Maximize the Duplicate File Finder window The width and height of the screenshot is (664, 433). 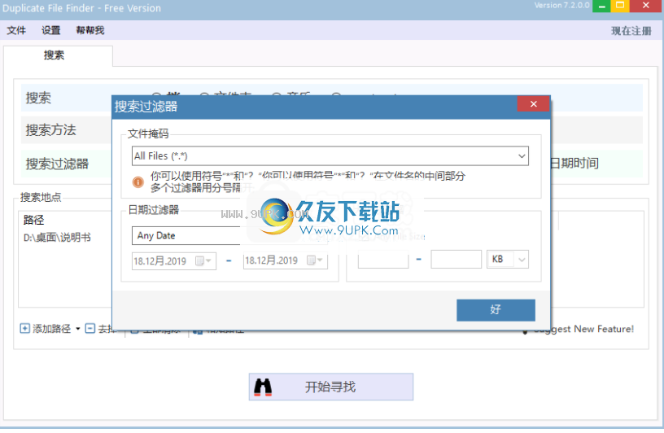coord(620,6)
